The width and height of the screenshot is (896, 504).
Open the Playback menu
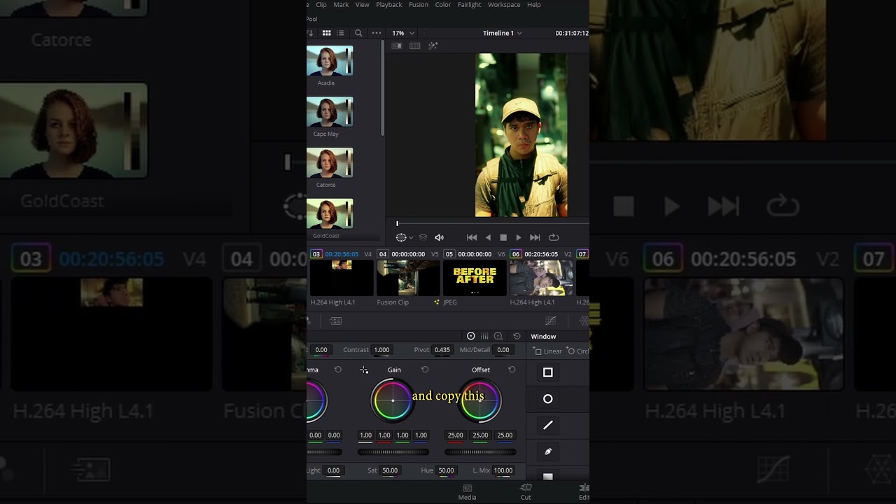point(389,5)
